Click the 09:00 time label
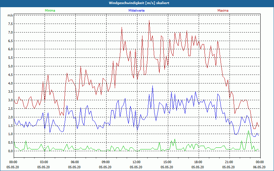Screen dimensions: 274x171 [106, 162]
